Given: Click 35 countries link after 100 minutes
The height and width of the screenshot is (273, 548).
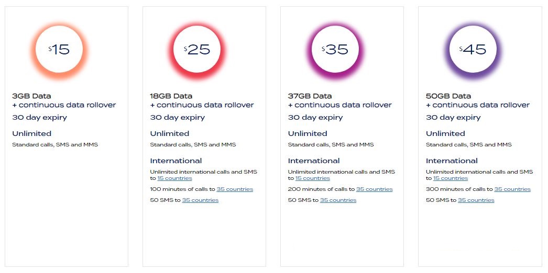Looking at the screenshot, I should (x=235, y=189).
